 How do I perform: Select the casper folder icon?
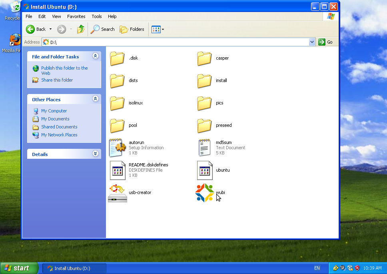point(204,58)
